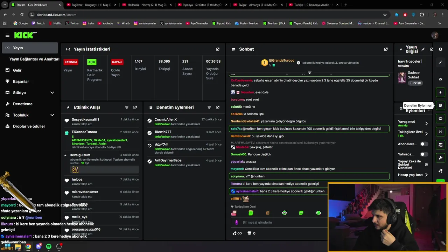Image resolution: width=448 pixels, height=252 pixels.
Task: Open Spotify from the taskbar
Action: tap(49, 246)
